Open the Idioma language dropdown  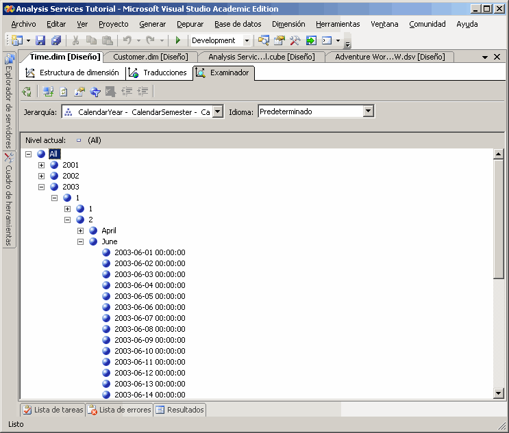368,111
